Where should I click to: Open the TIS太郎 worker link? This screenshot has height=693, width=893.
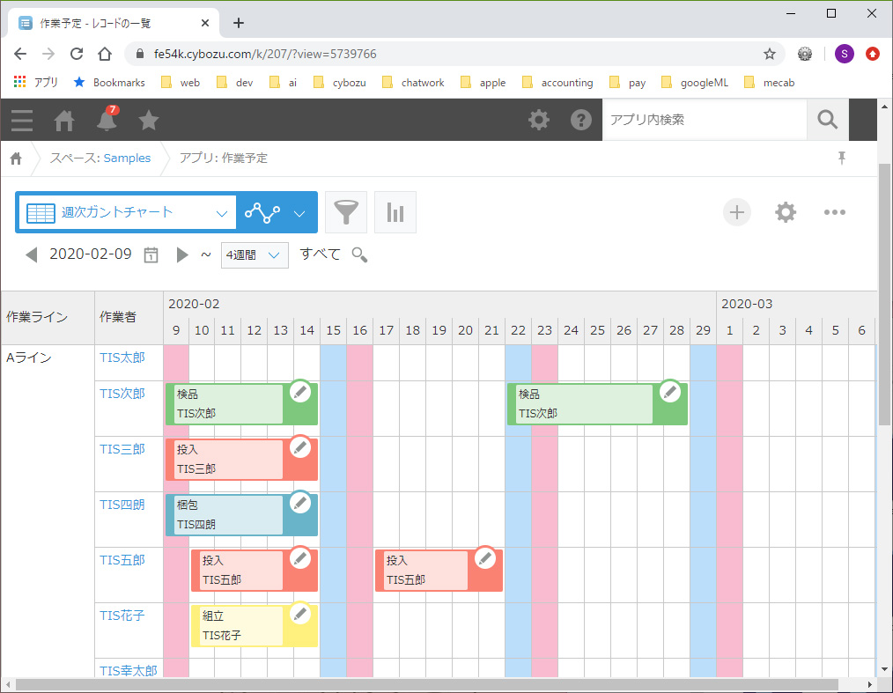[x=122, y=358]
